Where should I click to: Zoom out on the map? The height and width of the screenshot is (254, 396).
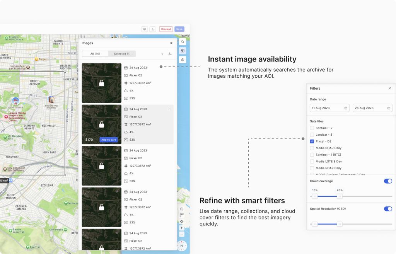pyautogui.click(x=182, y=234)
